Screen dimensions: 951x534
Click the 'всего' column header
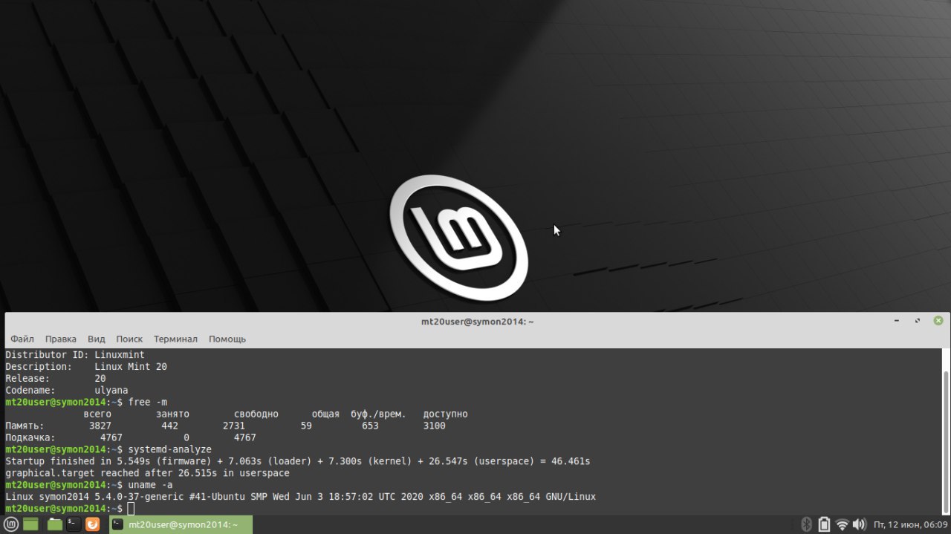point(97,414)
